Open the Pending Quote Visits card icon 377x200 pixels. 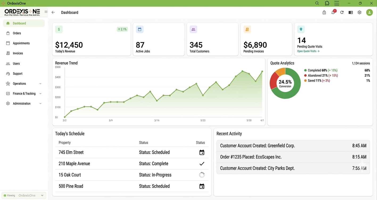coord(301,29)
